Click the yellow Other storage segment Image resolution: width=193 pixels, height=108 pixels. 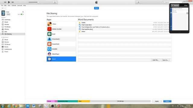pyautogui.click(x=84, y=101)
